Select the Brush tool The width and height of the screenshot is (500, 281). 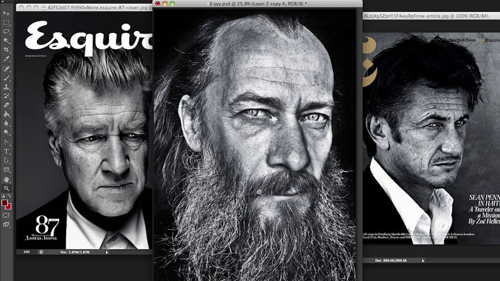[x=7, y=77]
